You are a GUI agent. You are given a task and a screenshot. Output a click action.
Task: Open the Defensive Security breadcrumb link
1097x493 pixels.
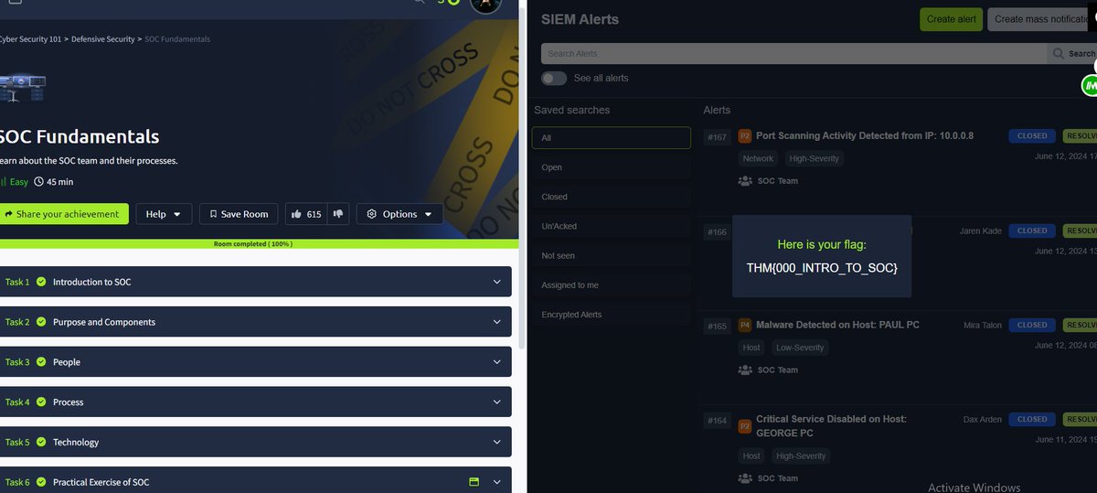105,39
